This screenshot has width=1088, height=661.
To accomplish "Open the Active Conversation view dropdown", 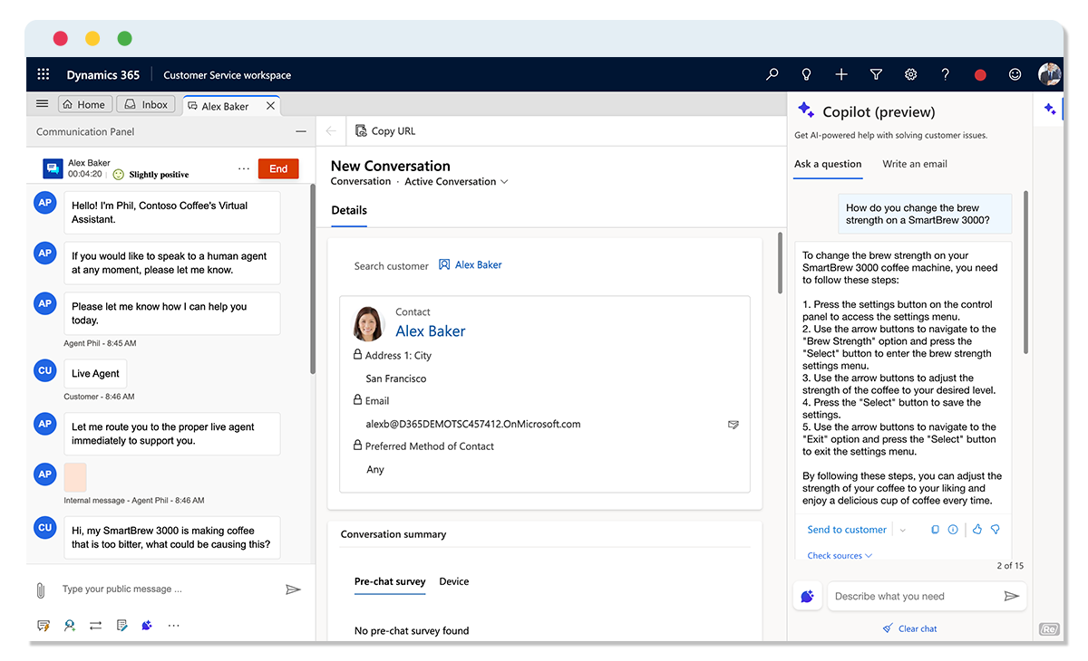I will 456,182.
